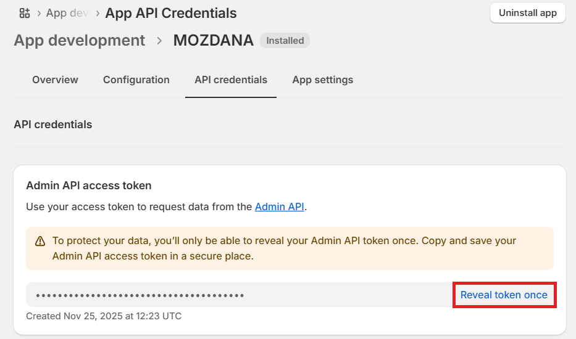576x339 pixels.
Task: Reveal the Admin API token once
Action: 504,295
